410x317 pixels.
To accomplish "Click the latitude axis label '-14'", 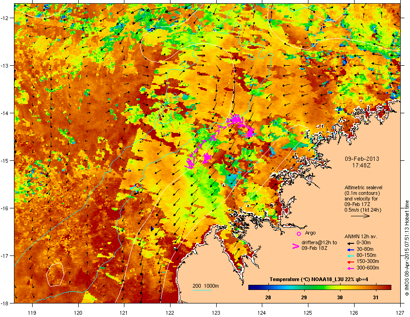I will coord(5,113).
